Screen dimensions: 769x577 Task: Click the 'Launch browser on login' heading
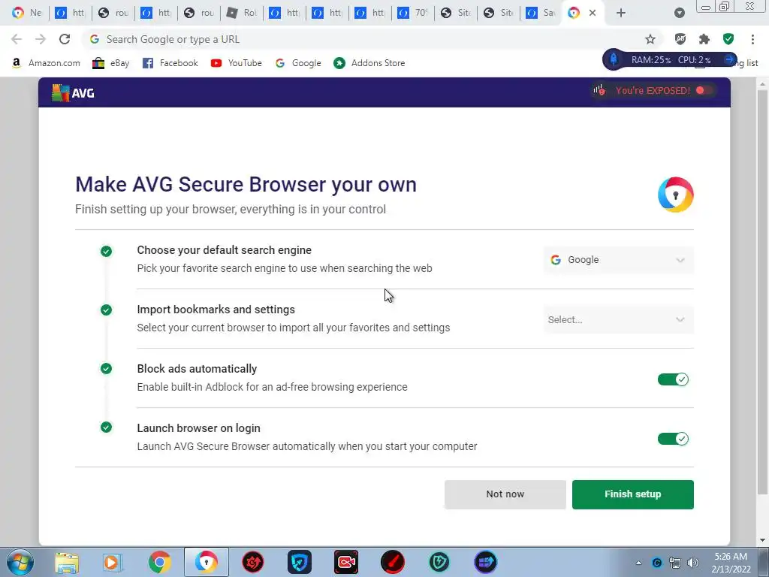pyautogui.click(x=198, y=427)
